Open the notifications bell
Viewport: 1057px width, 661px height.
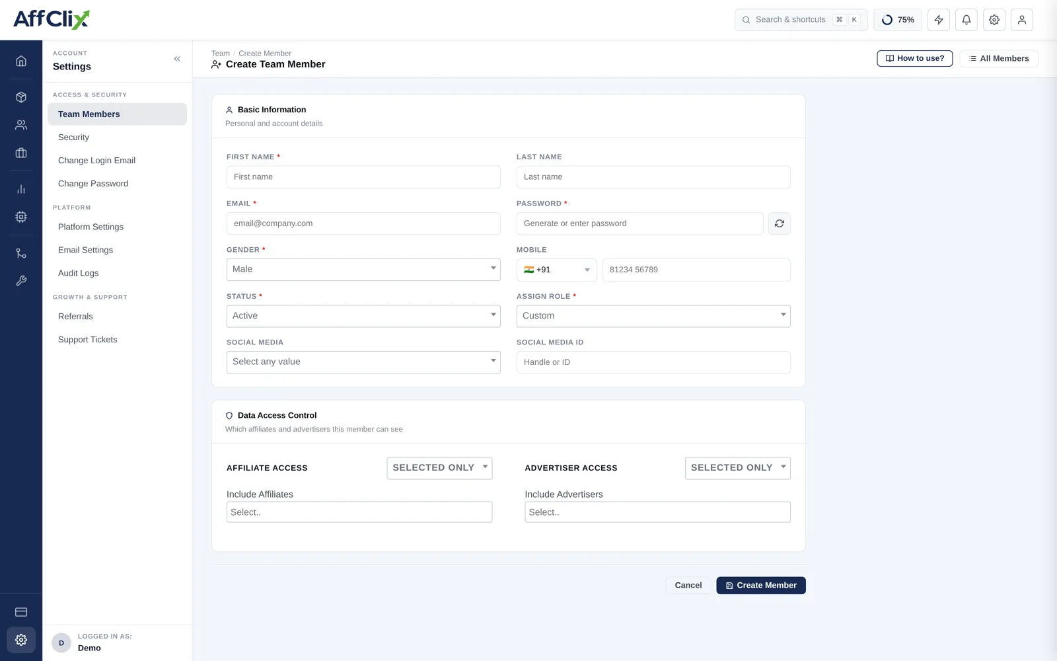[x=966, y=20]
